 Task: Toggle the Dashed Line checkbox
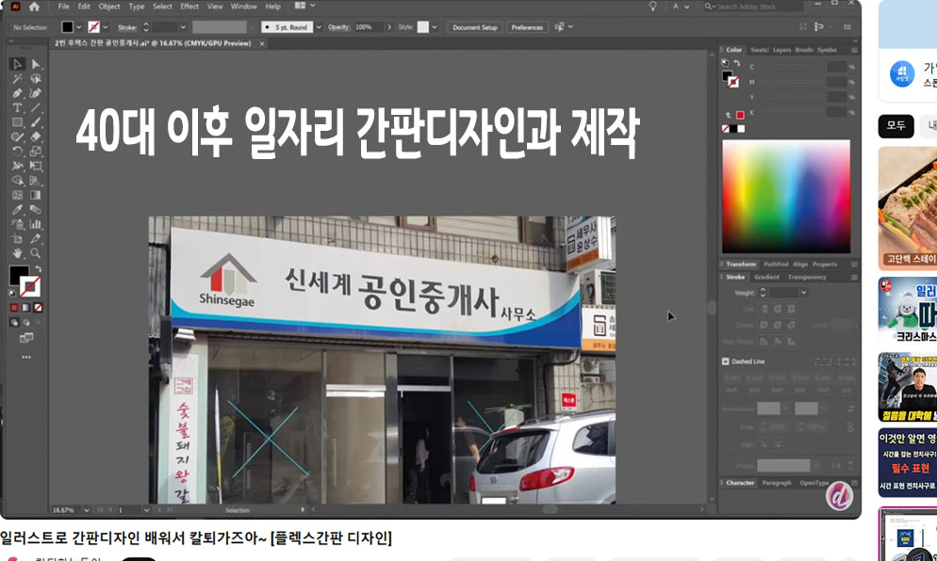click(x=726, y=361)
